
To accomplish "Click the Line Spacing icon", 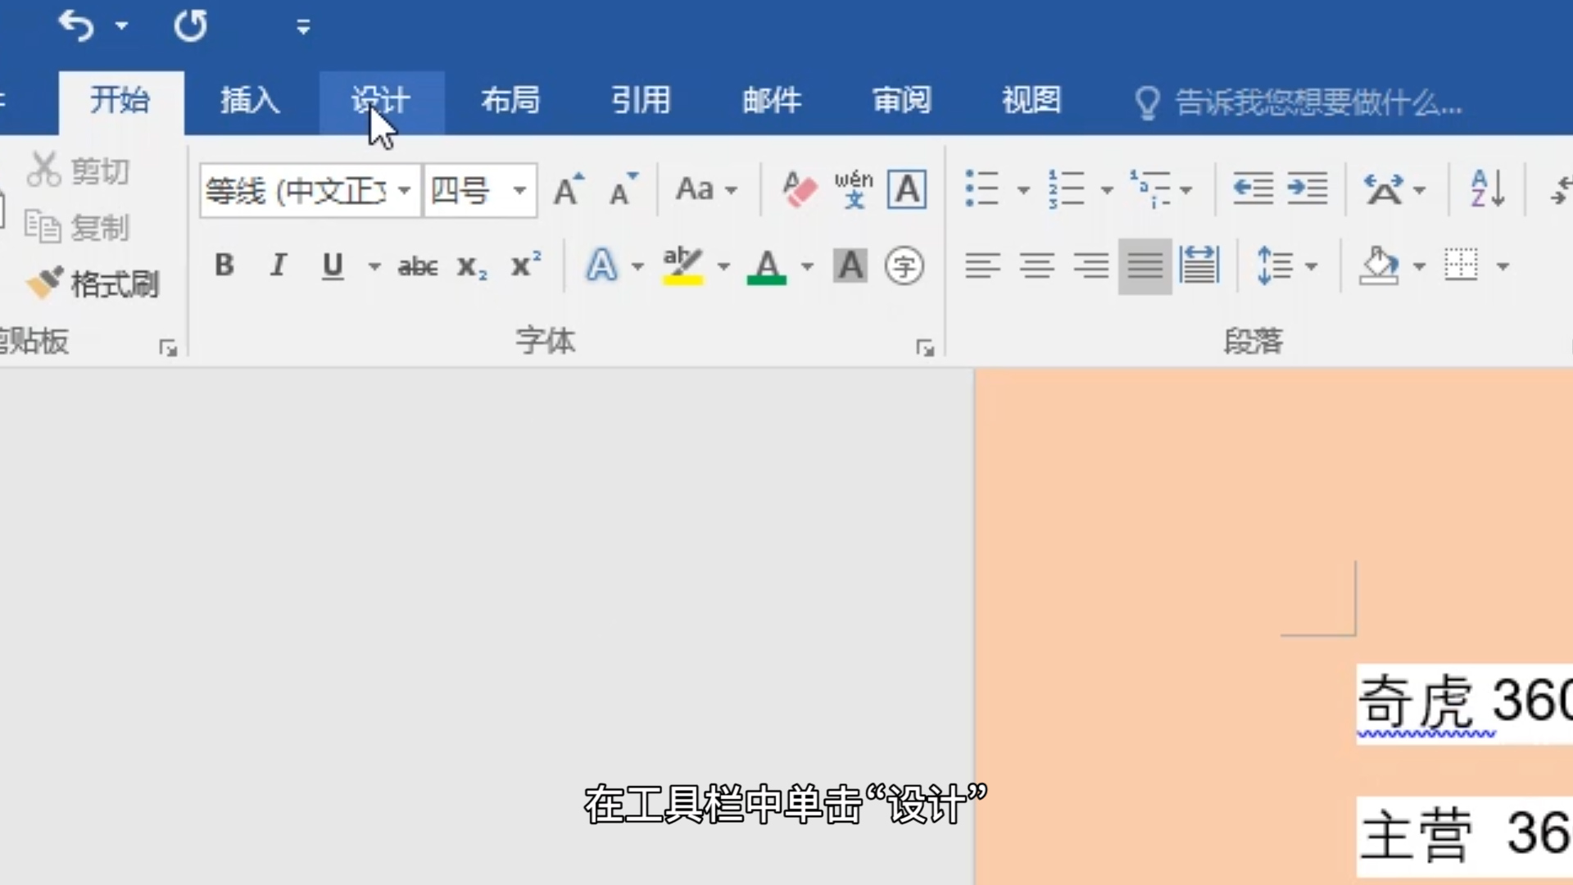I will [x=1274, y=265].
